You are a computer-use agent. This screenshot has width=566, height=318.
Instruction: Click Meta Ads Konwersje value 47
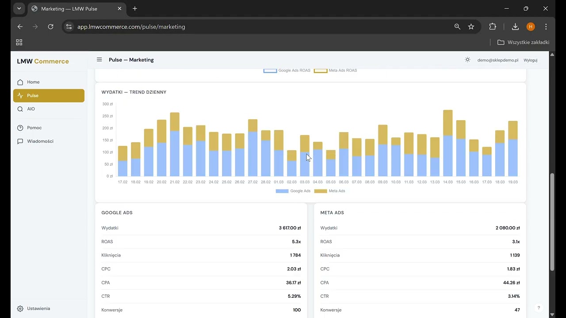517,310
